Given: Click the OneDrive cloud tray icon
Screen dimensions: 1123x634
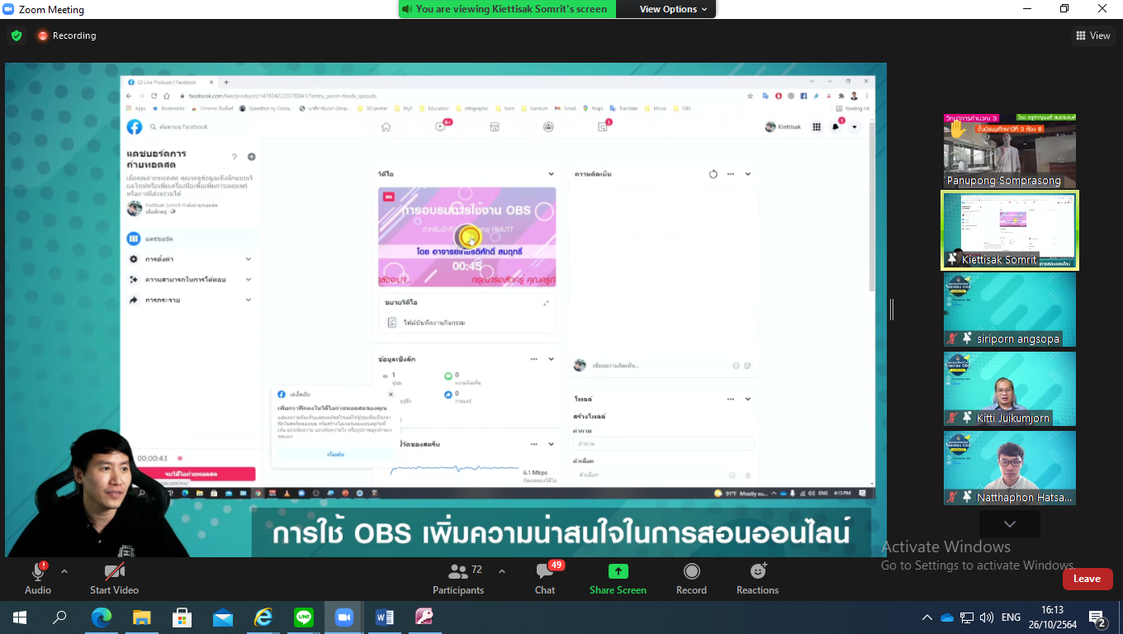Looking at the screenshot, I should tap(947, 617).
